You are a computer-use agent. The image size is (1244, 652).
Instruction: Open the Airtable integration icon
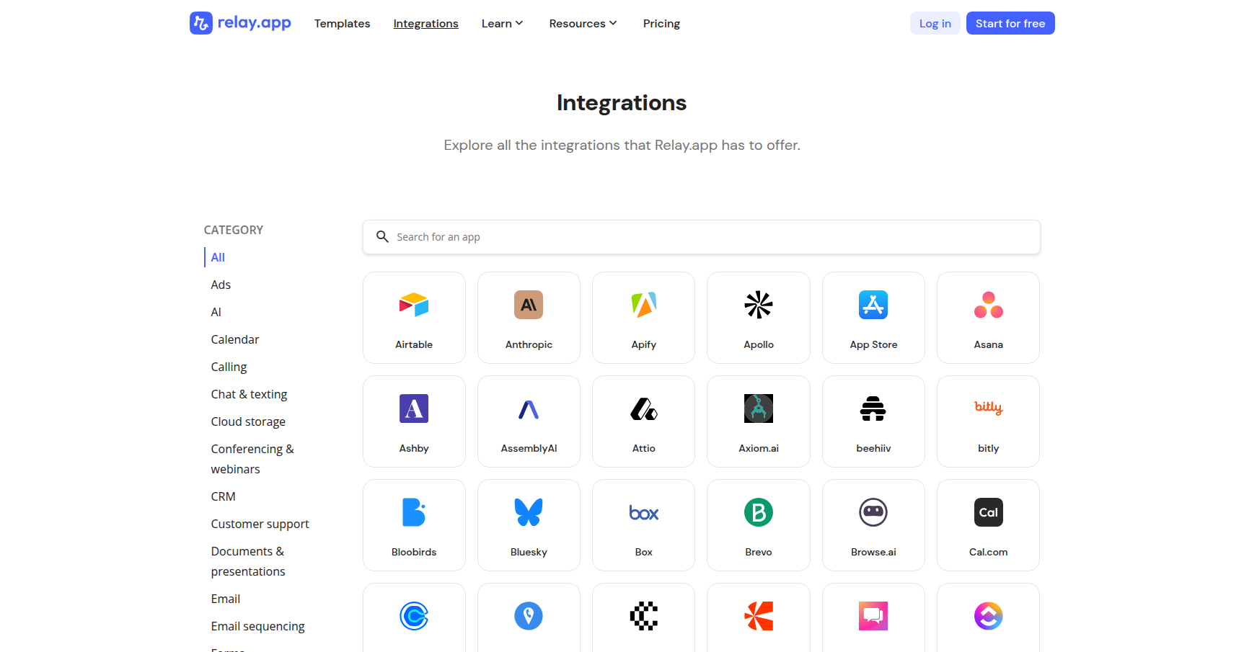(x=414, y=305)
